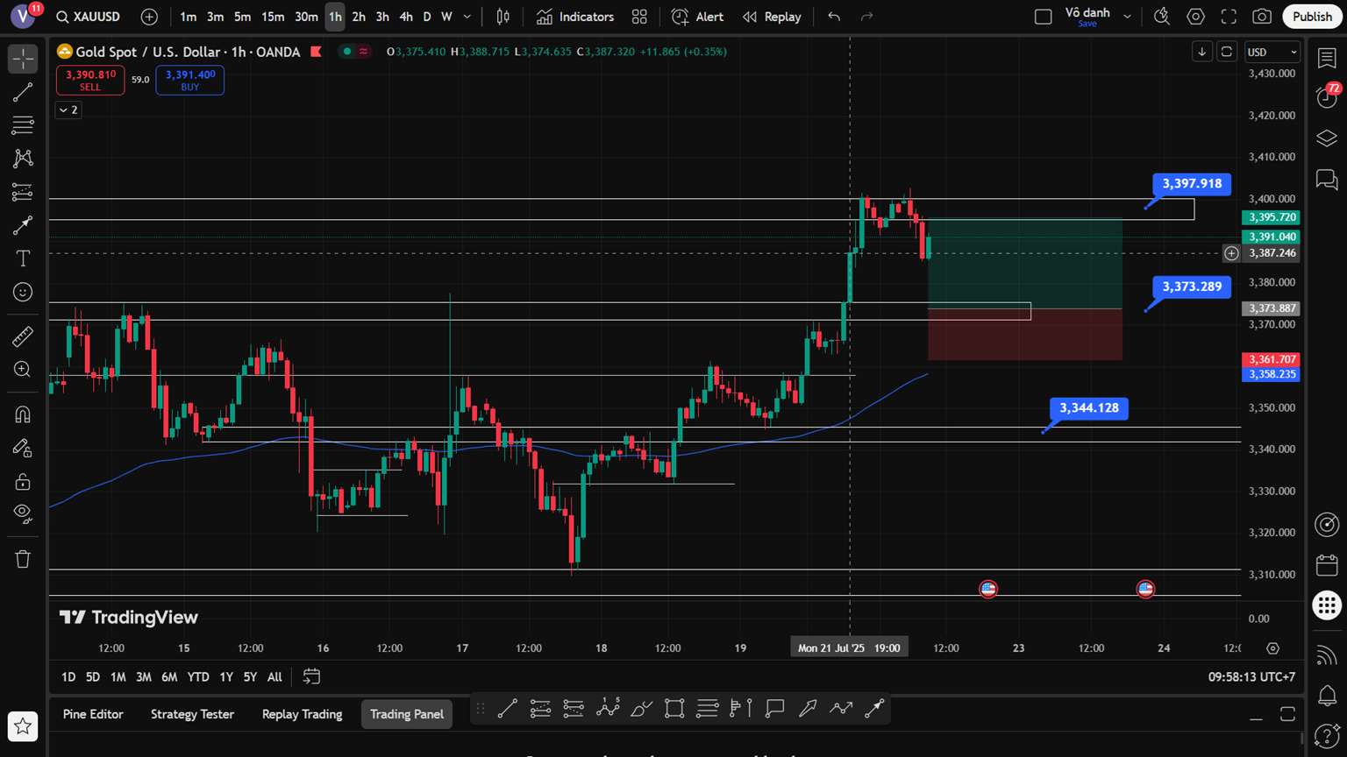Expand the Vô danh layout dropdown arrow

click(x=1127, y=17)
